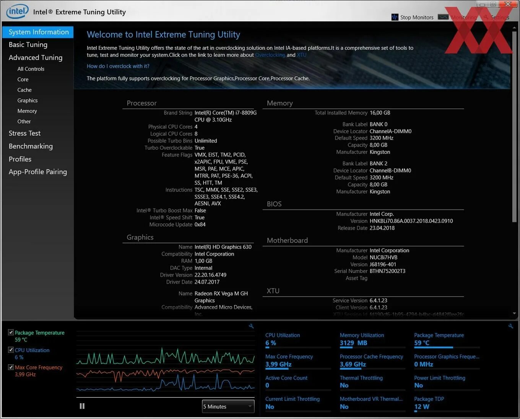Open monitor tiles settings wrench icon
This screenshot has height=419, width=520.
[510, 326]
